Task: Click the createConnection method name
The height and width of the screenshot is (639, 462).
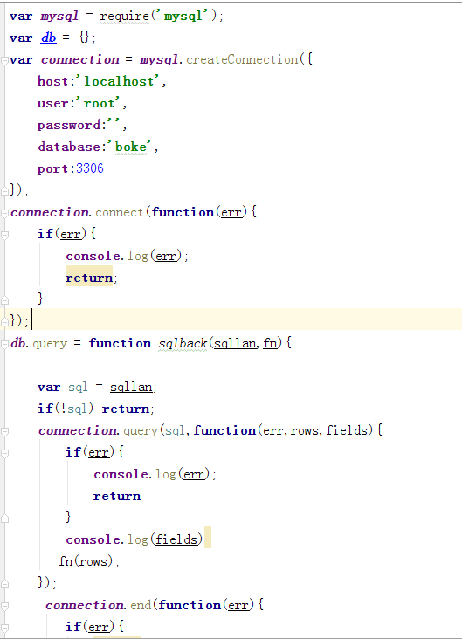Action: pos(242,60)
